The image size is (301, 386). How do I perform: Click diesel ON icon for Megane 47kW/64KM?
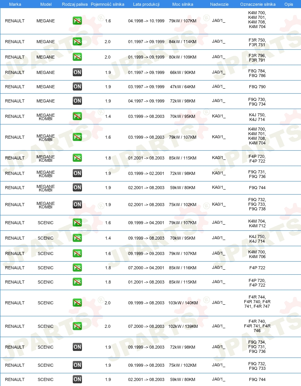tap(77, 86)
